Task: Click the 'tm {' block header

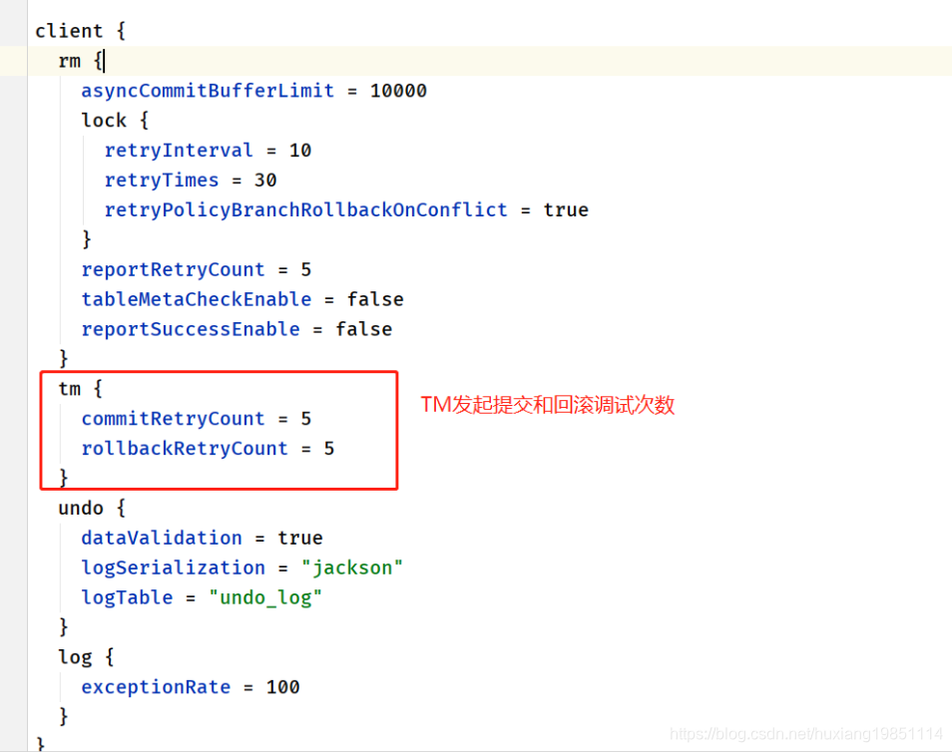Action: pyautogui.click(x=80, y=388)
